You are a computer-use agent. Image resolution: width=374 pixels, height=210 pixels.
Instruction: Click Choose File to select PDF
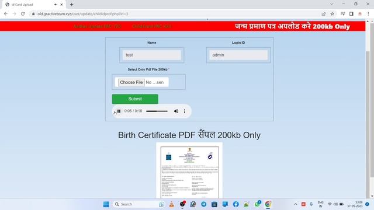click(x=131, y=82)
